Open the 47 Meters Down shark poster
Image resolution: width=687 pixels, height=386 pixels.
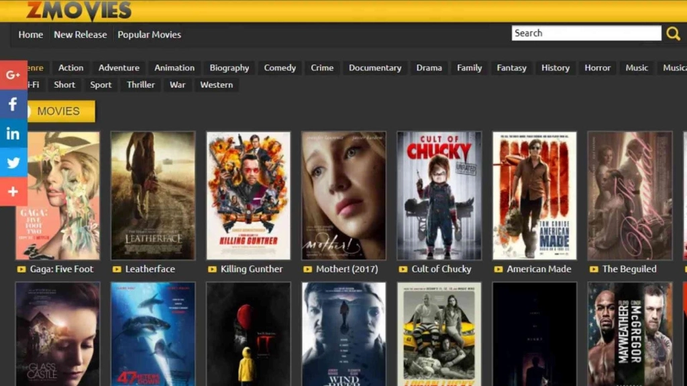pyautogui.click(x=153, y=334)
